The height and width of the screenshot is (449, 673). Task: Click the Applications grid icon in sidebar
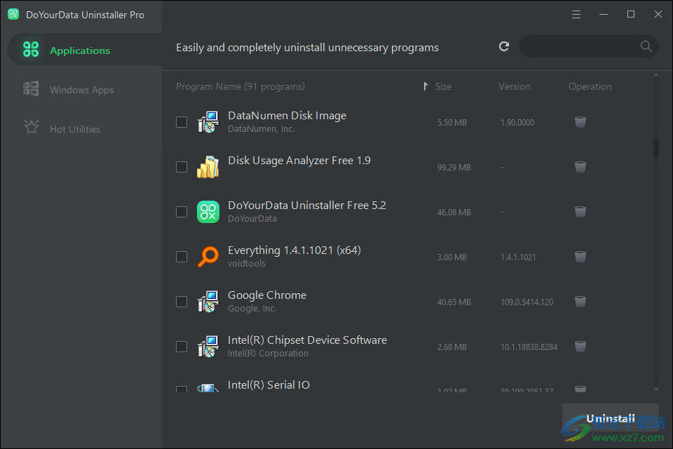(x=31, y=50)
